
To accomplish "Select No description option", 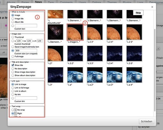I will click(13, 68).
